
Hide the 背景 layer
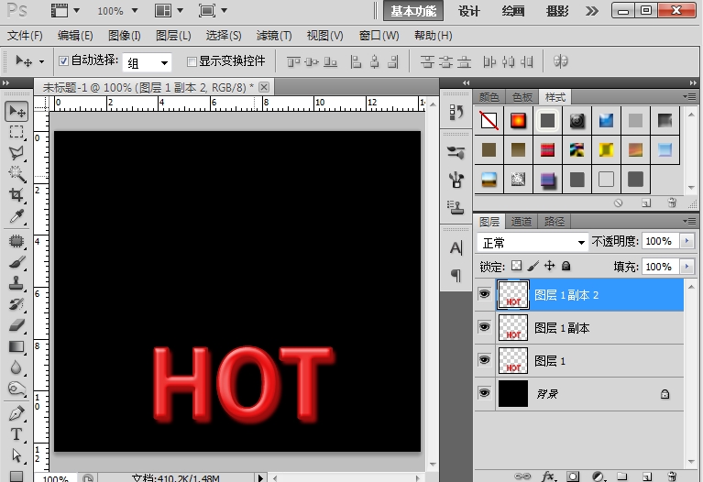(x=484, y=393)
